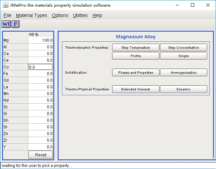Select the Ce weight percent cell
216x169 pixels.
(x=41, y=60)
